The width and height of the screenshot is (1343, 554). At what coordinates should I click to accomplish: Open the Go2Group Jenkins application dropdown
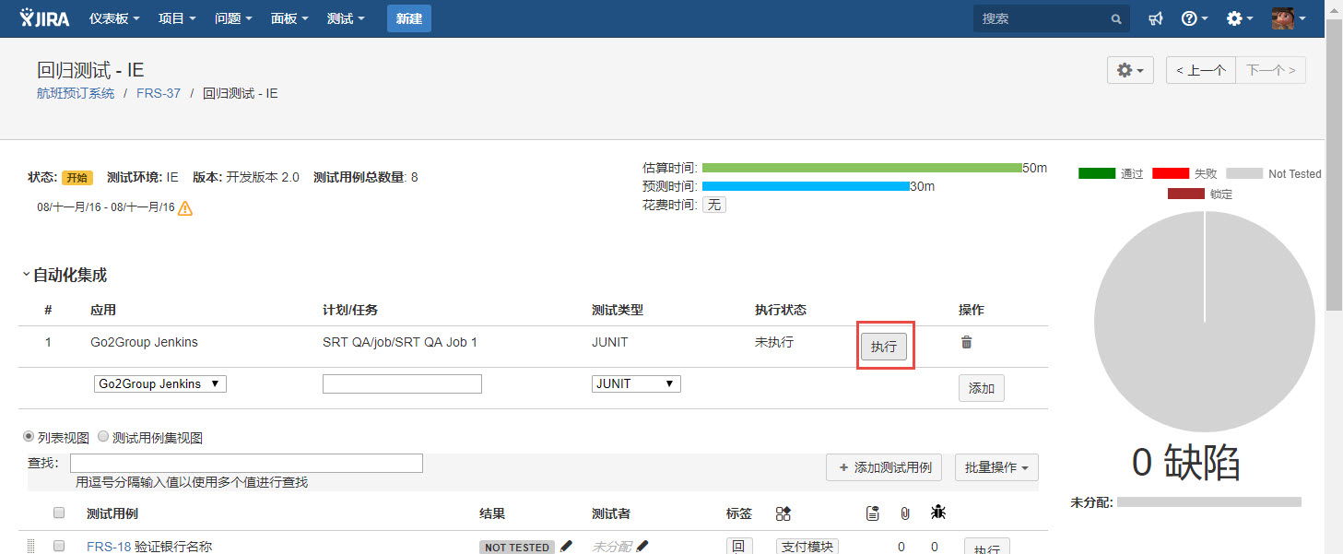[160, 383]
